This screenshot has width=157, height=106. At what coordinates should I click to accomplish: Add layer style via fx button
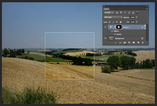[120, 42]
